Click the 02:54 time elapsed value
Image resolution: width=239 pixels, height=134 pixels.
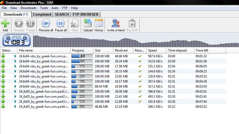172,66
